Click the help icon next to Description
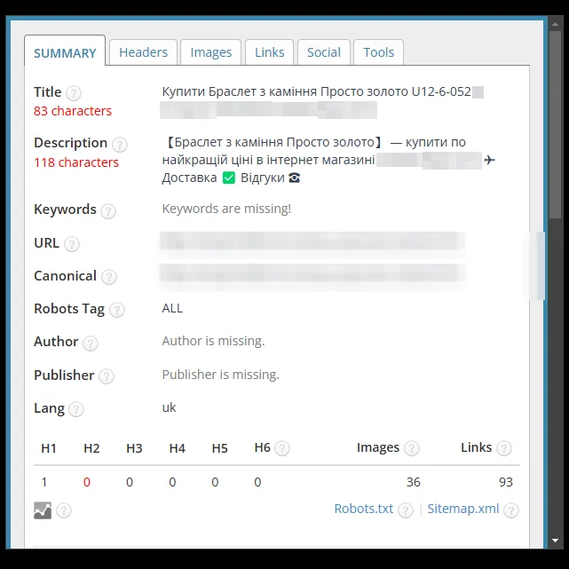The height and width of the screenshot is (569, 569). (x=119, y=145)
